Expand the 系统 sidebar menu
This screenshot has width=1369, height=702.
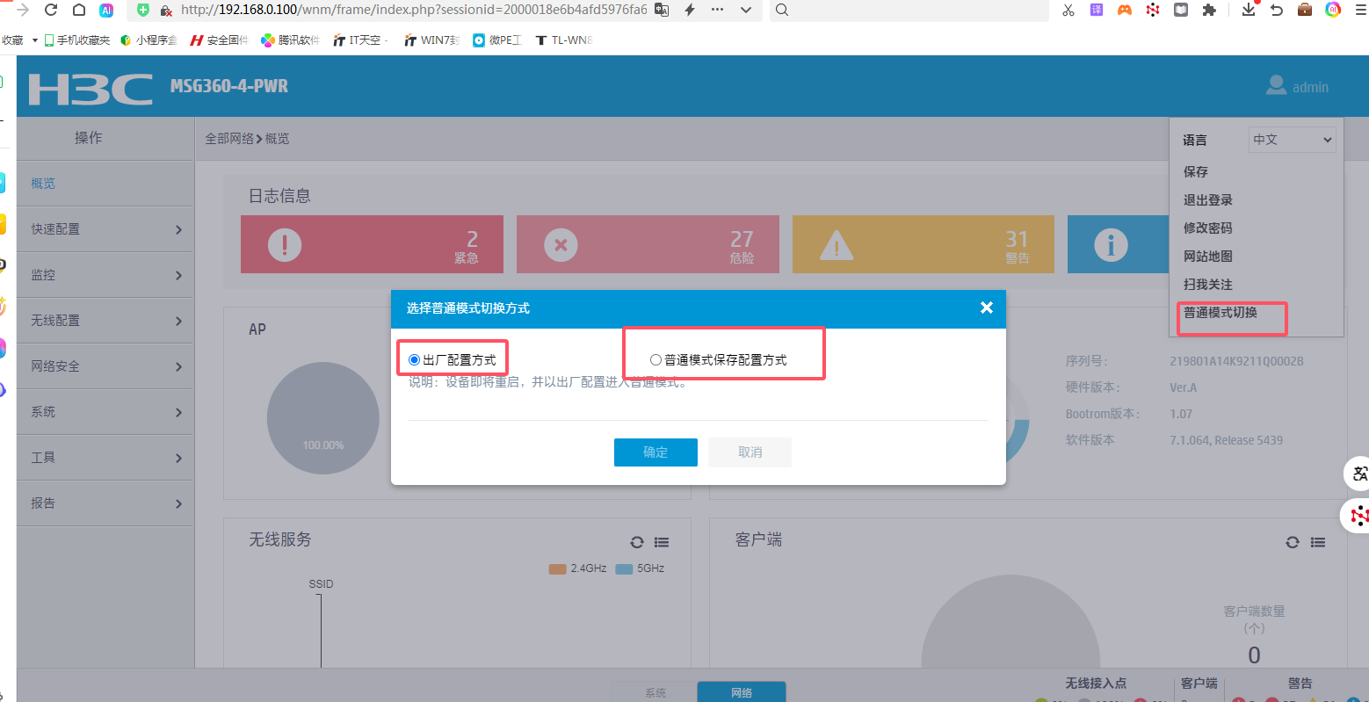point(105,412)
